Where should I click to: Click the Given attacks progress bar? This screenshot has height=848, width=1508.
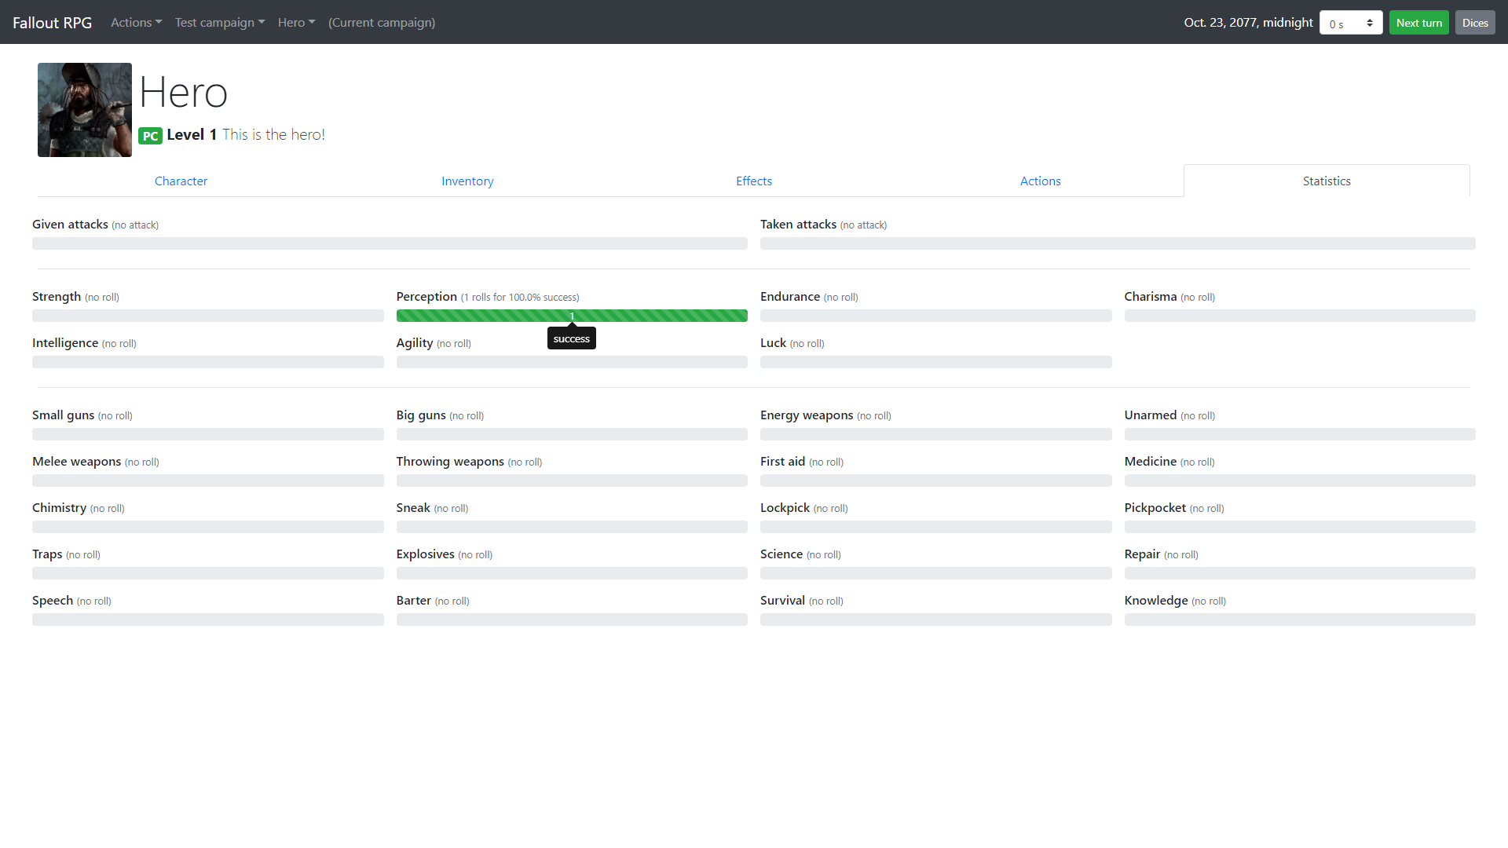(390, 243)
